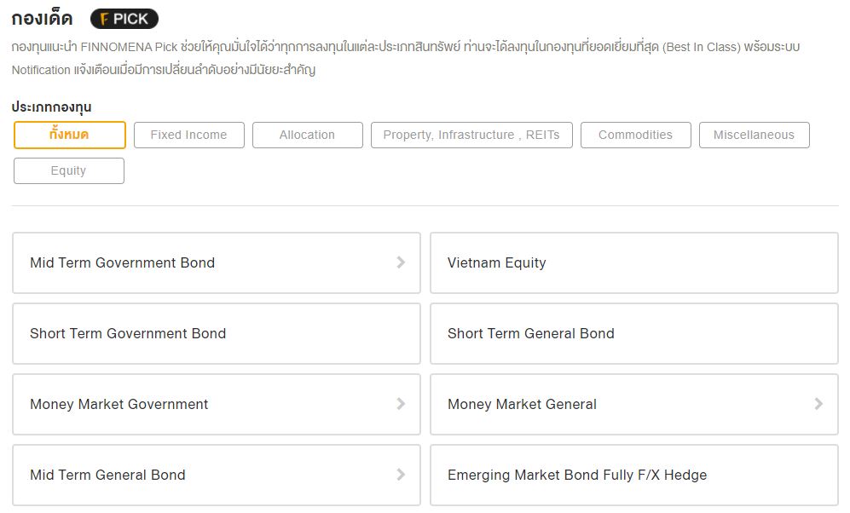This screenshot has height=513, width=850.
Task: Switch to the Miscellaneous filter
Action: point(754,135)
